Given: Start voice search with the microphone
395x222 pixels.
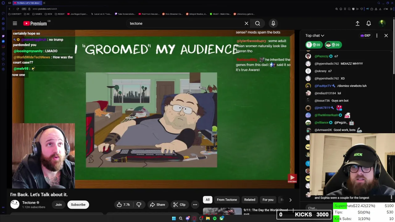Looking at the screenshot, I should pyautogui.click(x=273, y=23).
